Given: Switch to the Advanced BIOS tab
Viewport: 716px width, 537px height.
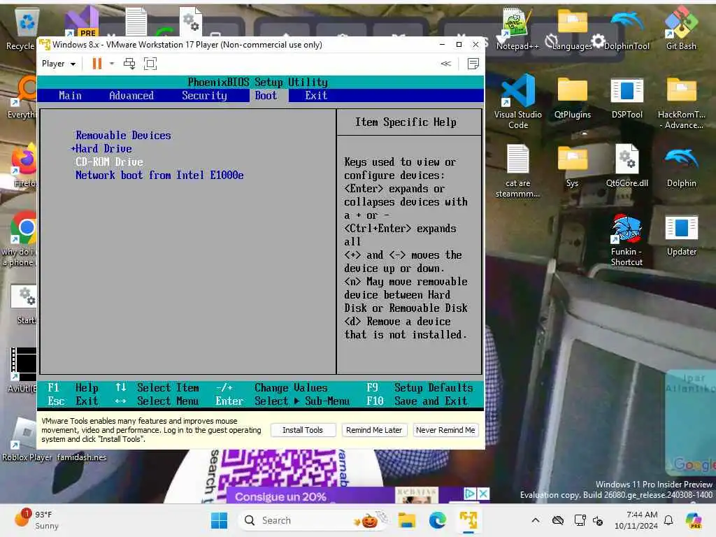Looking at the screenshot, I should pyautogui.click(x=131, y=95).
